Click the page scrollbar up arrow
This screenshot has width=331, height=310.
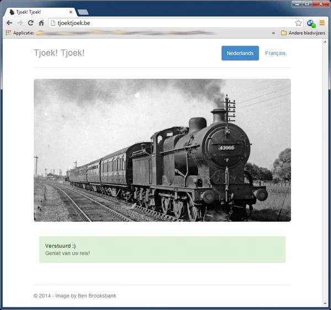coord(325,42)
